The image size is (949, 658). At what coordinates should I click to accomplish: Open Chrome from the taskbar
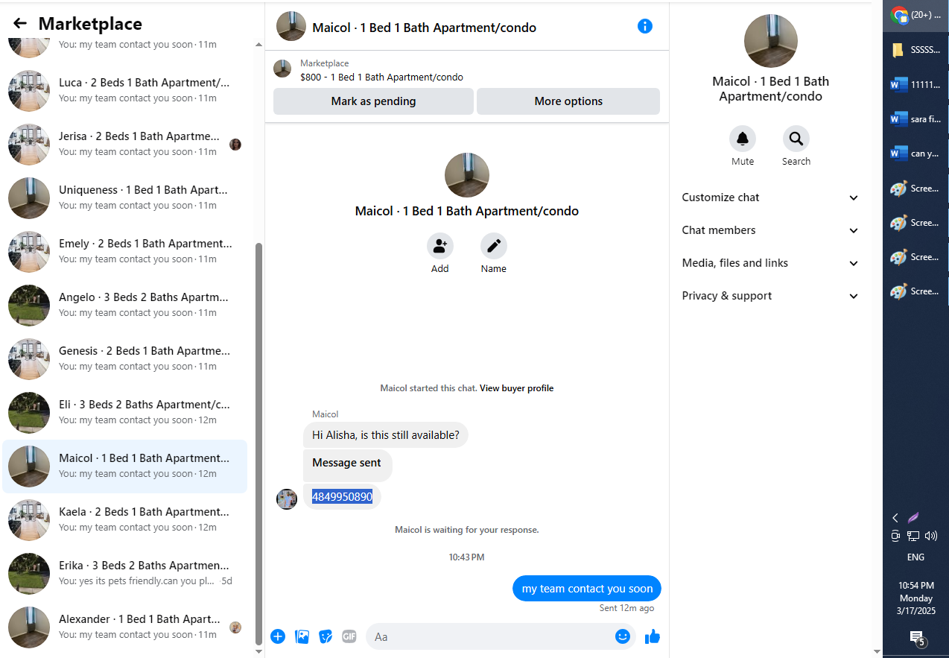tap(915, 15)
